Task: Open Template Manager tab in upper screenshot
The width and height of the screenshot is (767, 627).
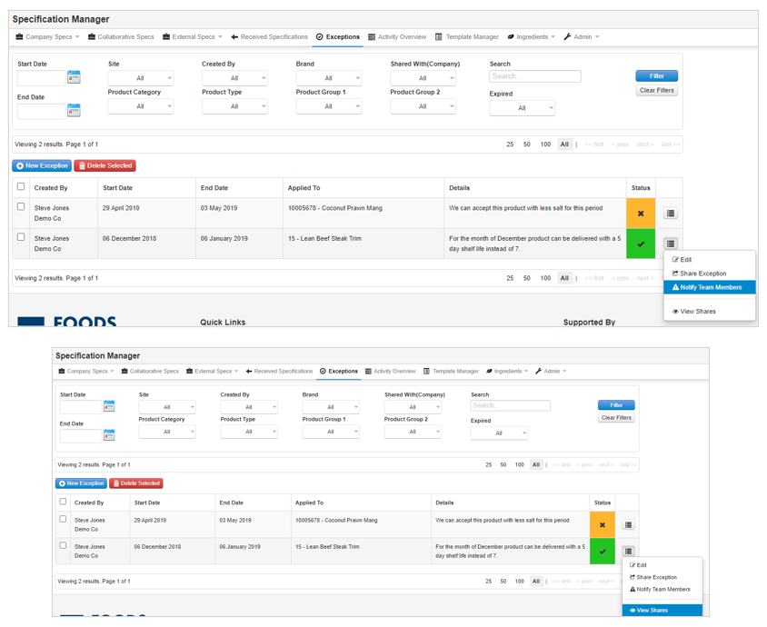Action: (x=467, y=37)
